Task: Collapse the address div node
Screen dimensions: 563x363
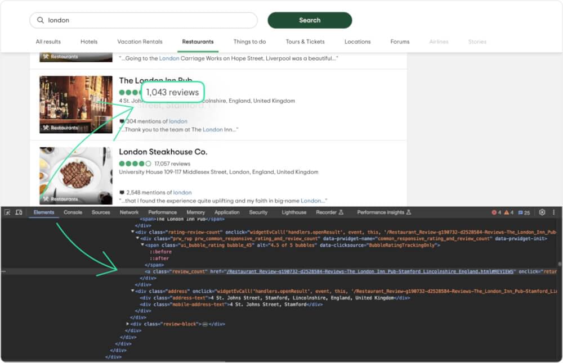Action: (132, 291)
